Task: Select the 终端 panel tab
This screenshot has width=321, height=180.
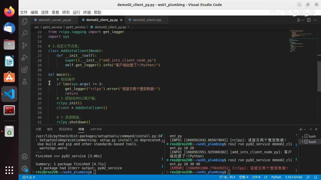Action: [81, 129]
